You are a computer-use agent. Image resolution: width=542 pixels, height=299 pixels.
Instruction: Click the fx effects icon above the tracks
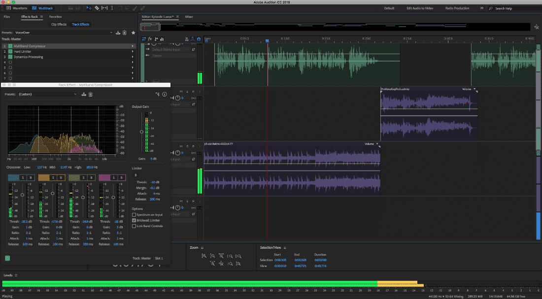coord(150,39)
